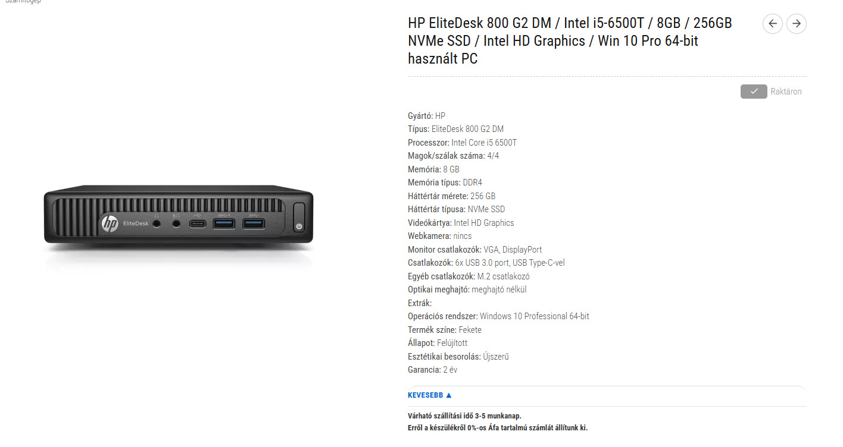Viewport: 843px width, 447px height.
Task: Click the Raktáron checkmark badge
Action: coord(754,92)
